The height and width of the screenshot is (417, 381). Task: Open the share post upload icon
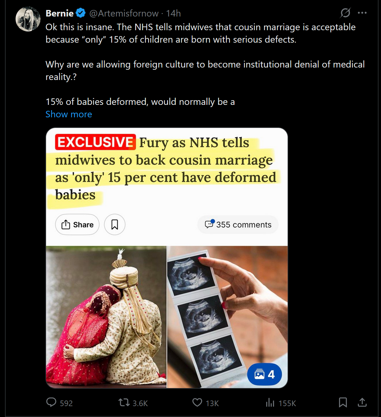click(362, 402)
